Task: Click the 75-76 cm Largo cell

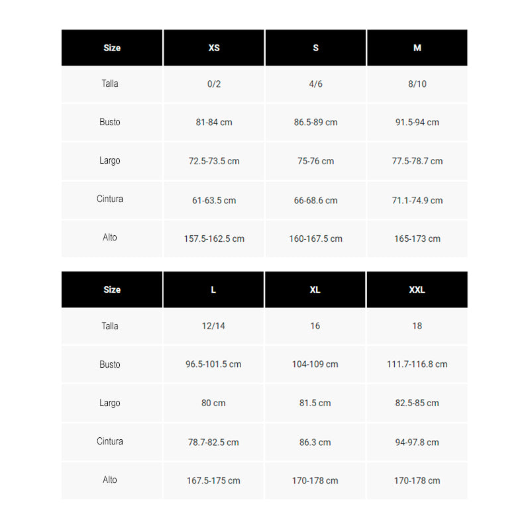Action: click(315, 161)
